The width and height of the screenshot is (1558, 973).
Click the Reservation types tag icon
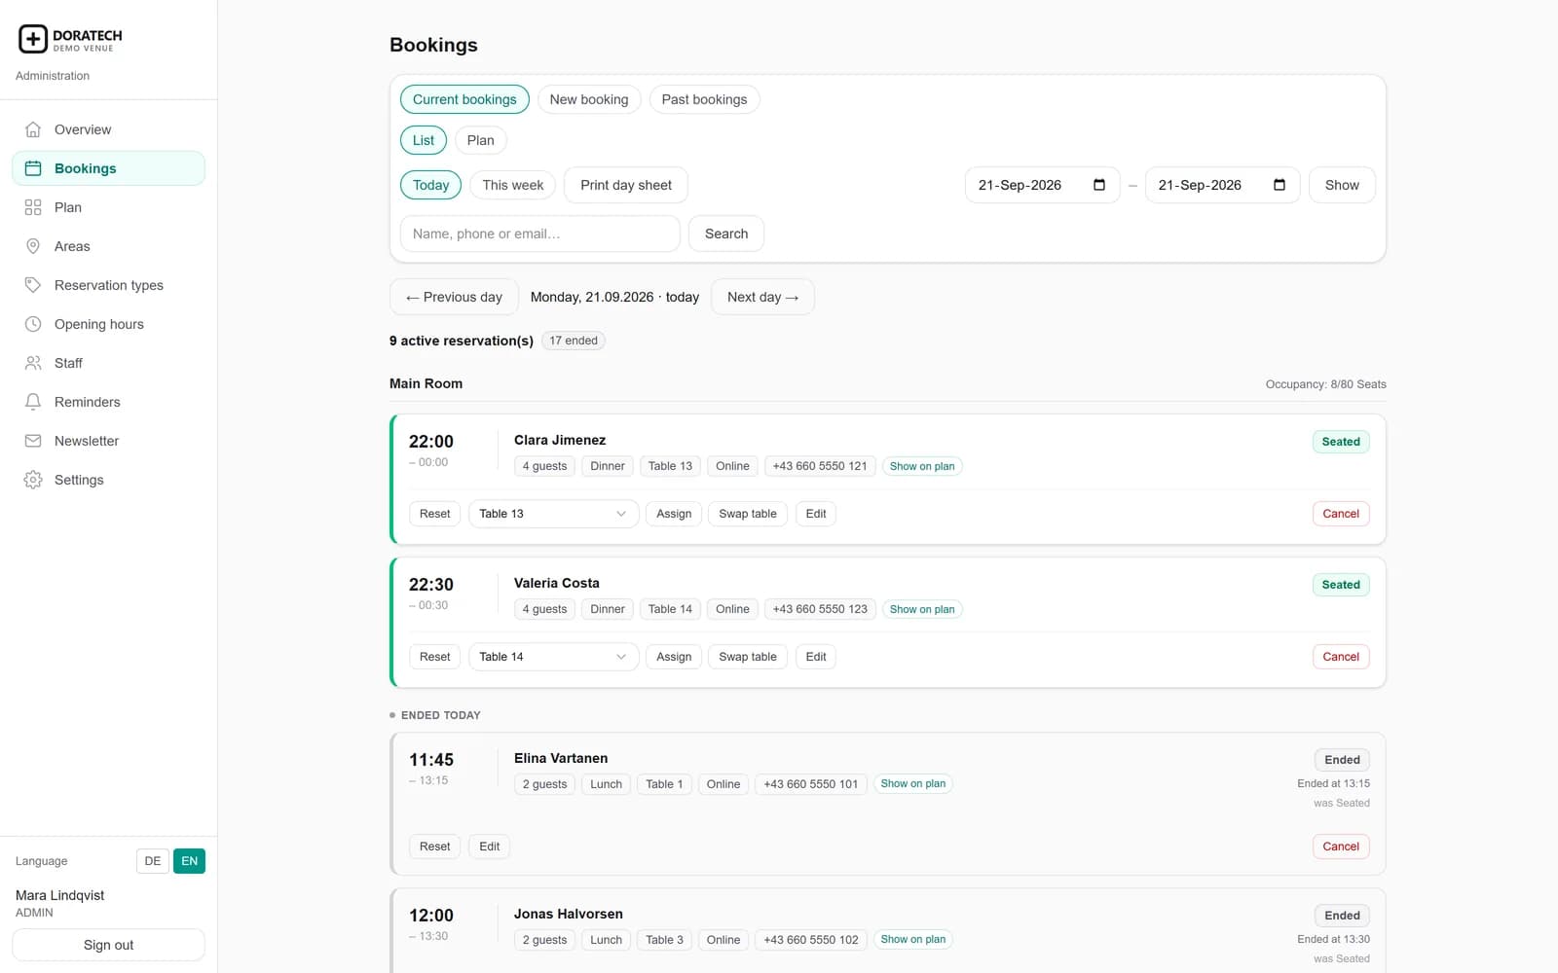33,285
